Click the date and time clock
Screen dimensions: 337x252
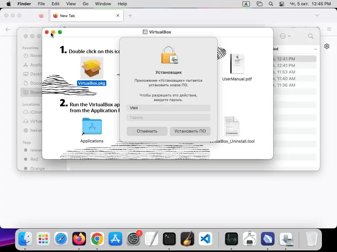click(310, 4)
